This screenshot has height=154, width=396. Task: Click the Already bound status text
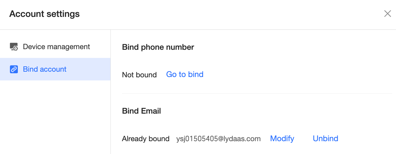click(146, 139)
